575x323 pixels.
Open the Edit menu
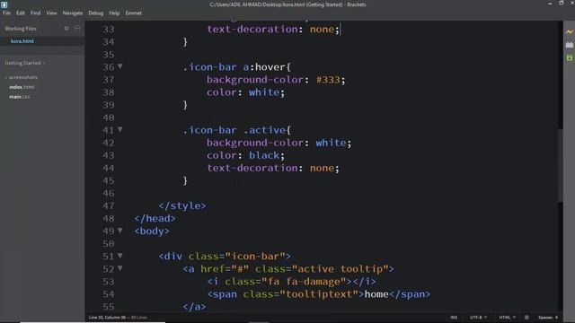(21, 13)
